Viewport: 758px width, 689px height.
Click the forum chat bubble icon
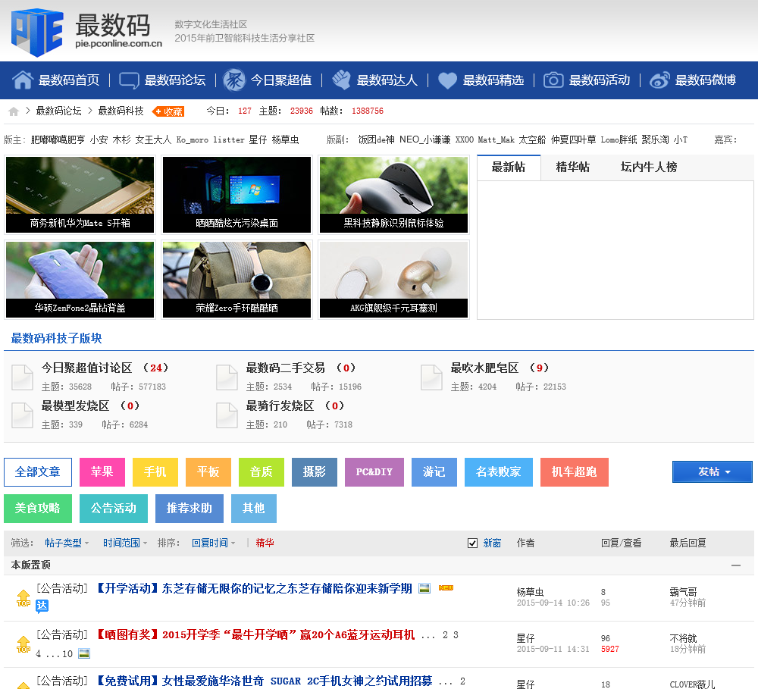pyautogui.click(x=129, y=80)
